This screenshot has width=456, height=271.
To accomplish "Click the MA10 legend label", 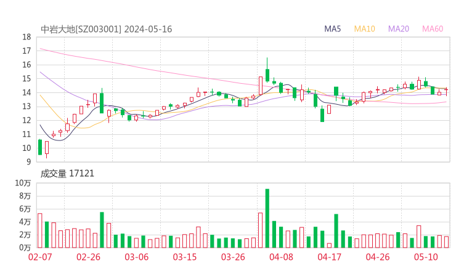I will pyautogui.click(x=364, y=29).
